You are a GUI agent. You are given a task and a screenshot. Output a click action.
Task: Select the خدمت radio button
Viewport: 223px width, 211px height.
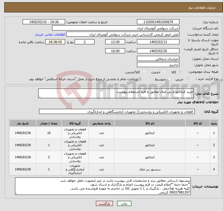tap(164, 72)
